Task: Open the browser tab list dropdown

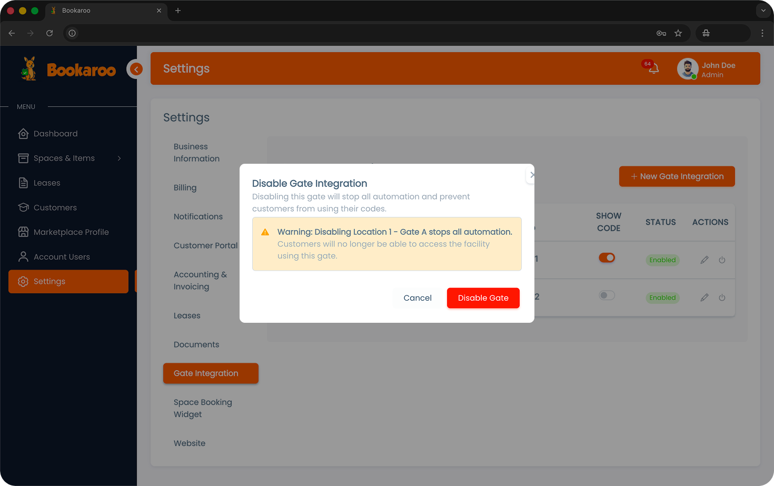Action: [763, 11]
